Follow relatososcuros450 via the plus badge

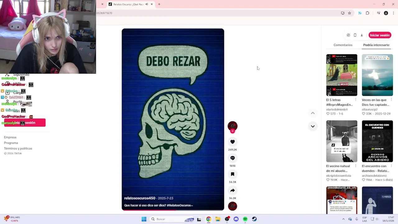tap(233, 131)
